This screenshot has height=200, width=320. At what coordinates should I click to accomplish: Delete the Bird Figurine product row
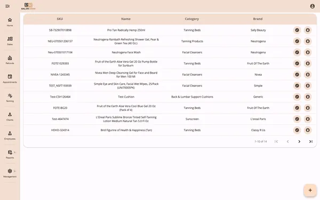(x=308, y=130)
